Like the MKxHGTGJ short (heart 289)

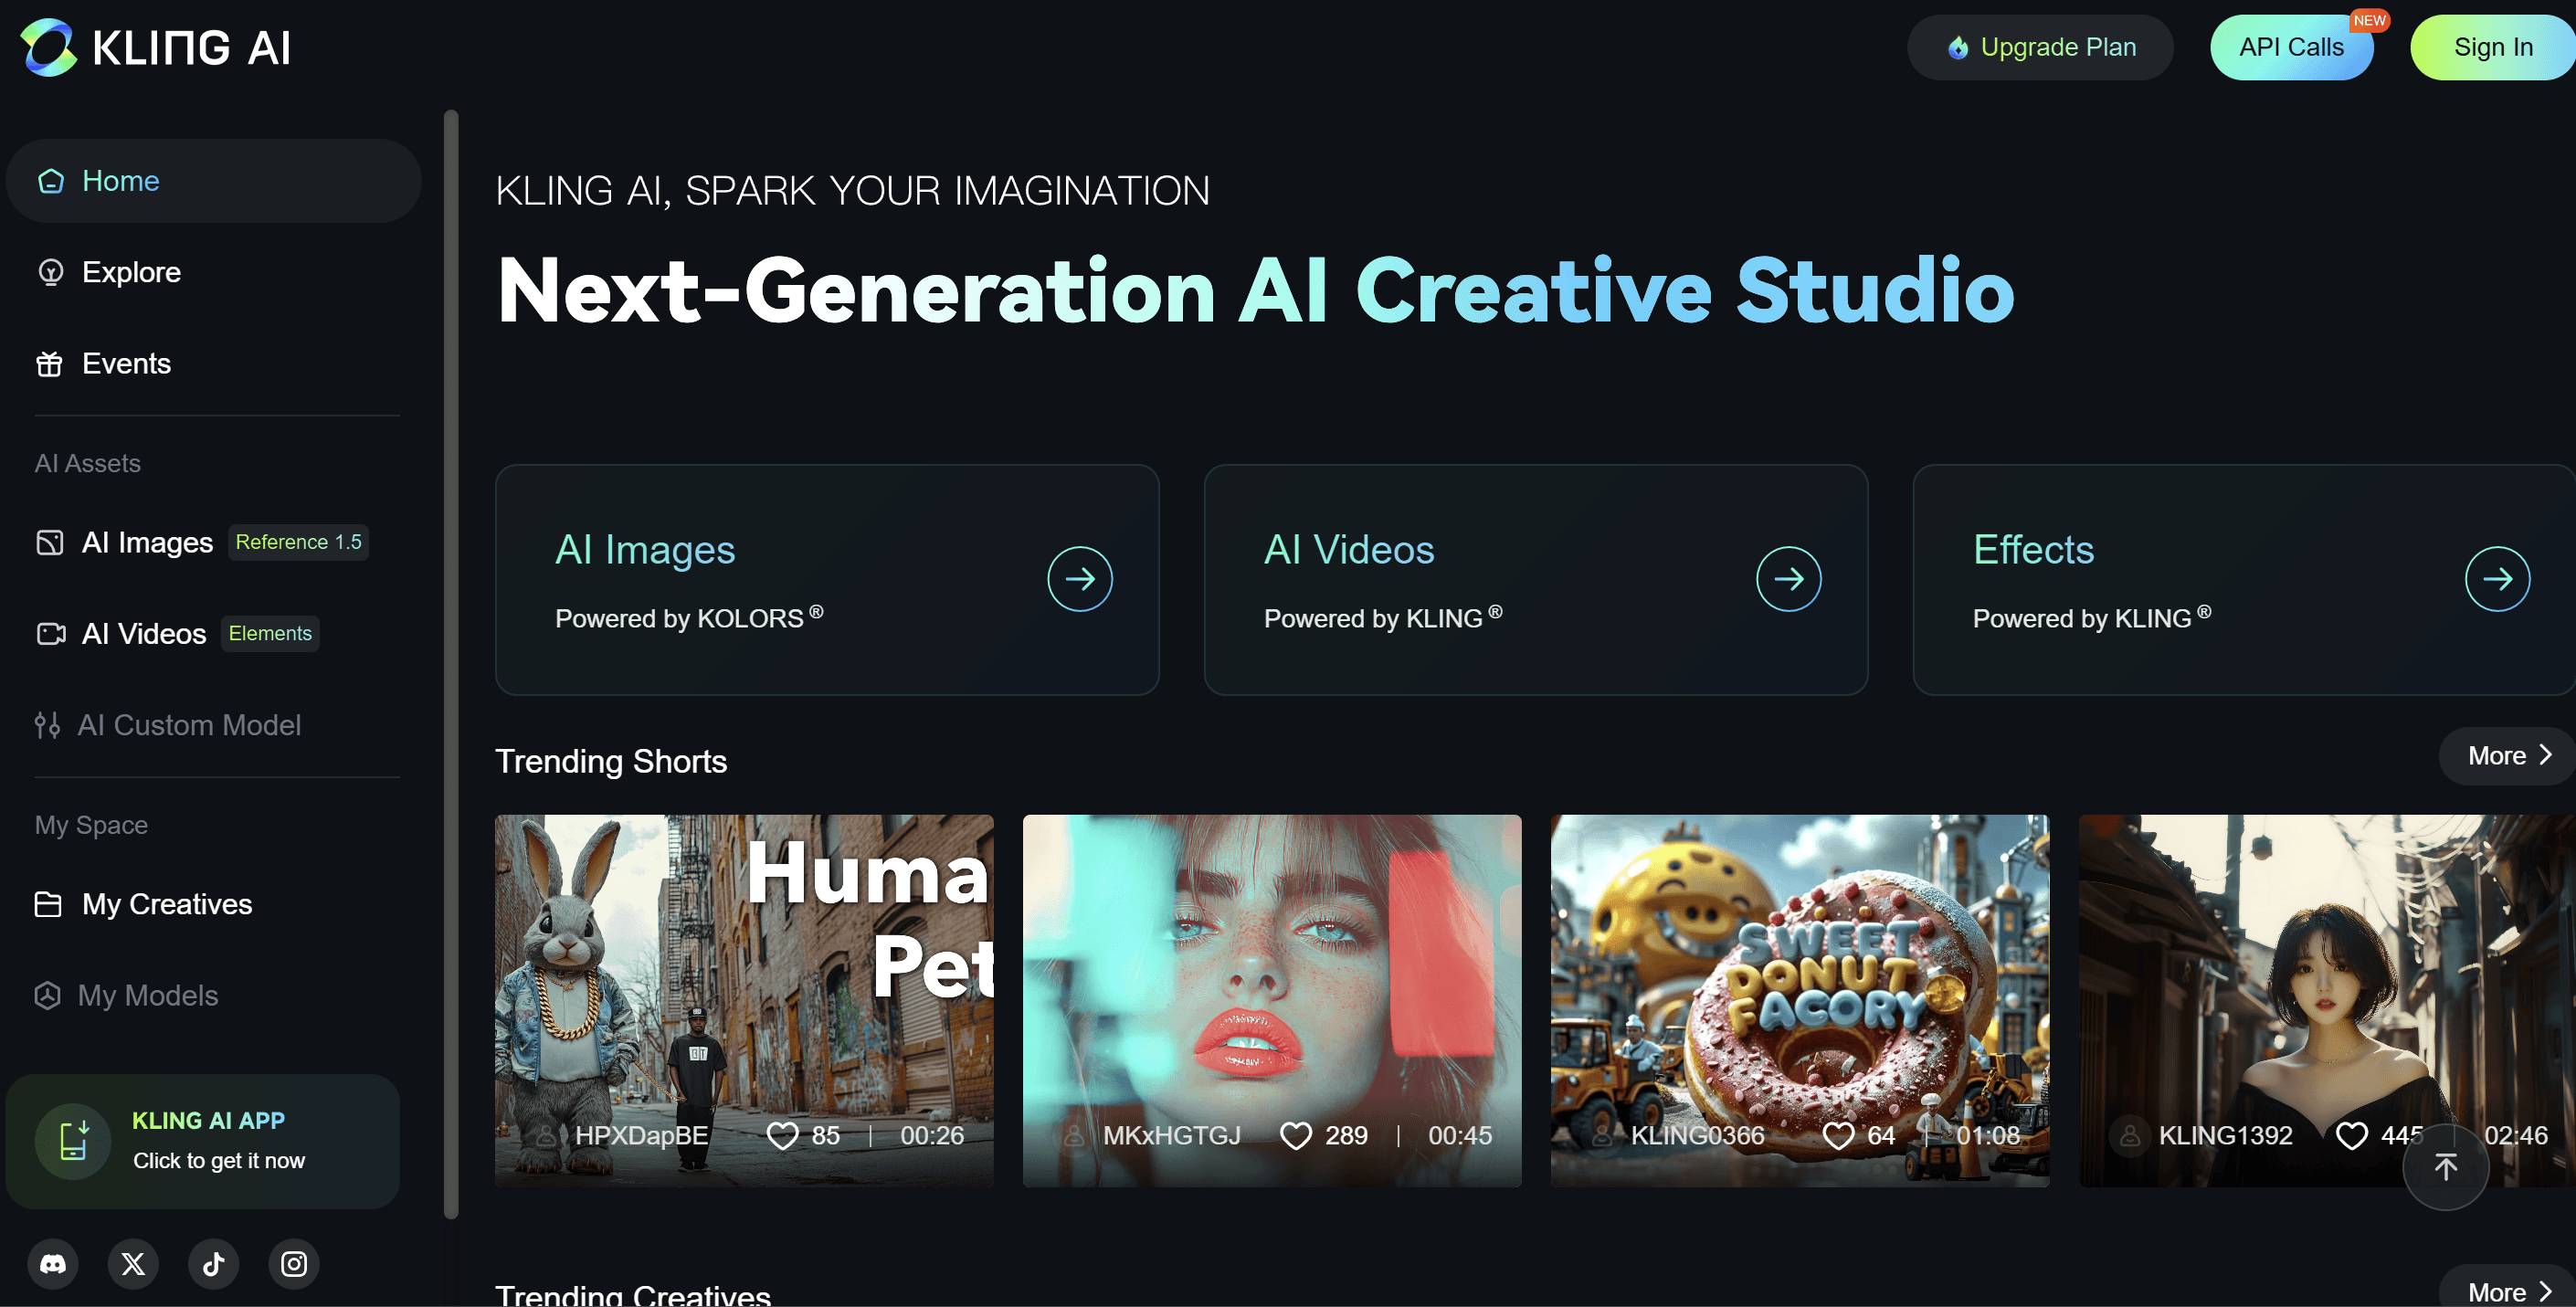(1296, 1136)
